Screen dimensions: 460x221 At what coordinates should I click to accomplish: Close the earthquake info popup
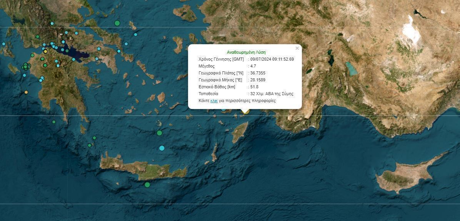297,48
